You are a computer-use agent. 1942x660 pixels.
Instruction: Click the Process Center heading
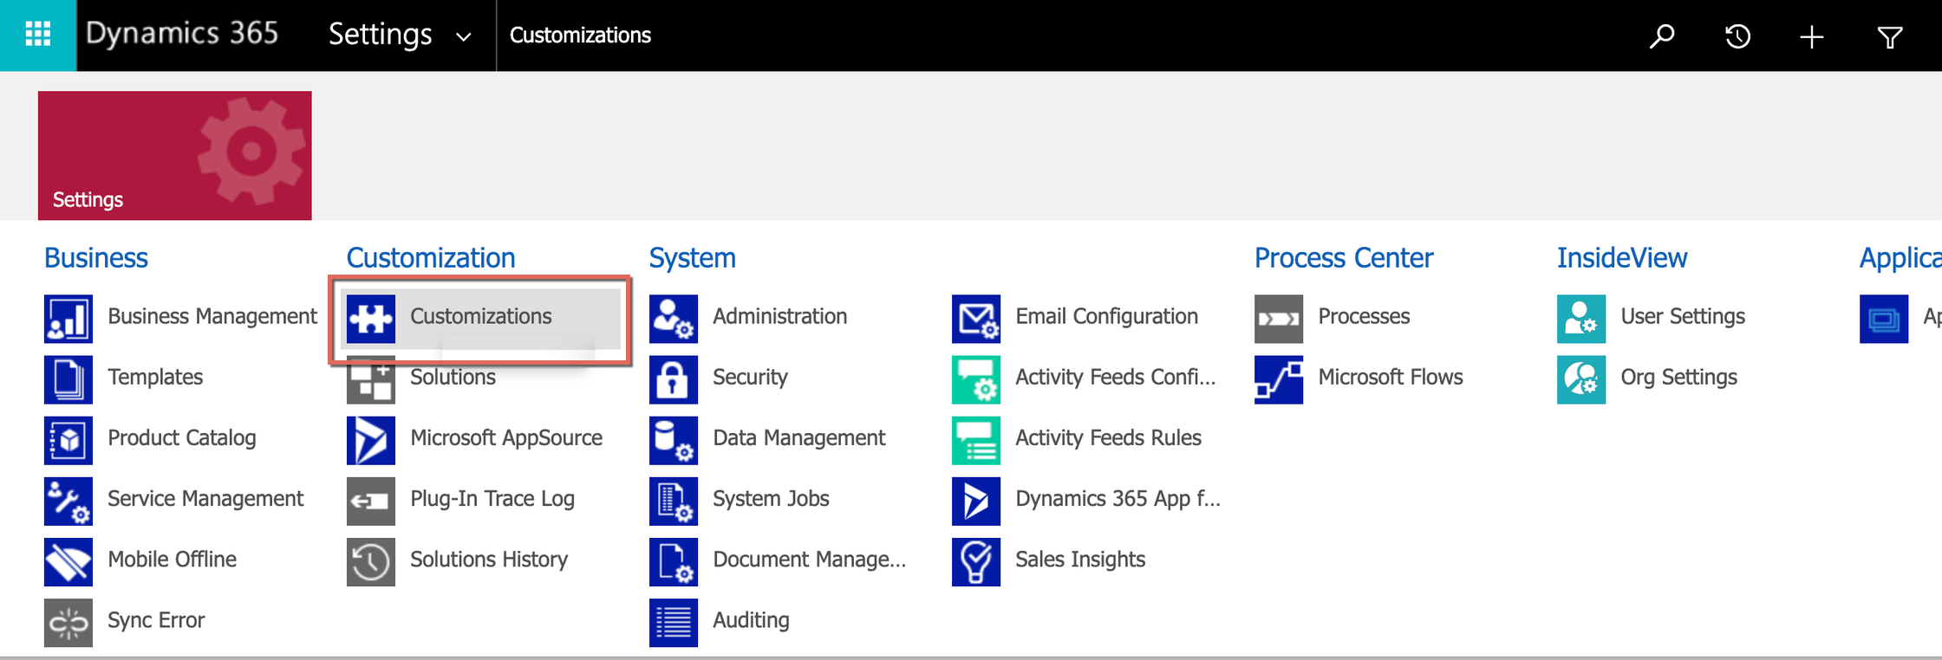pyautogui.click(x=1344, y=257)
